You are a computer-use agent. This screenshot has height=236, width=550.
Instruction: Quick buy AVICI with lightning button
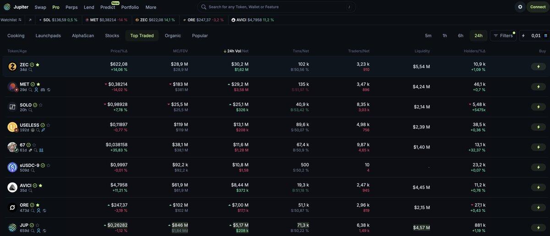(x=538, y=188)
